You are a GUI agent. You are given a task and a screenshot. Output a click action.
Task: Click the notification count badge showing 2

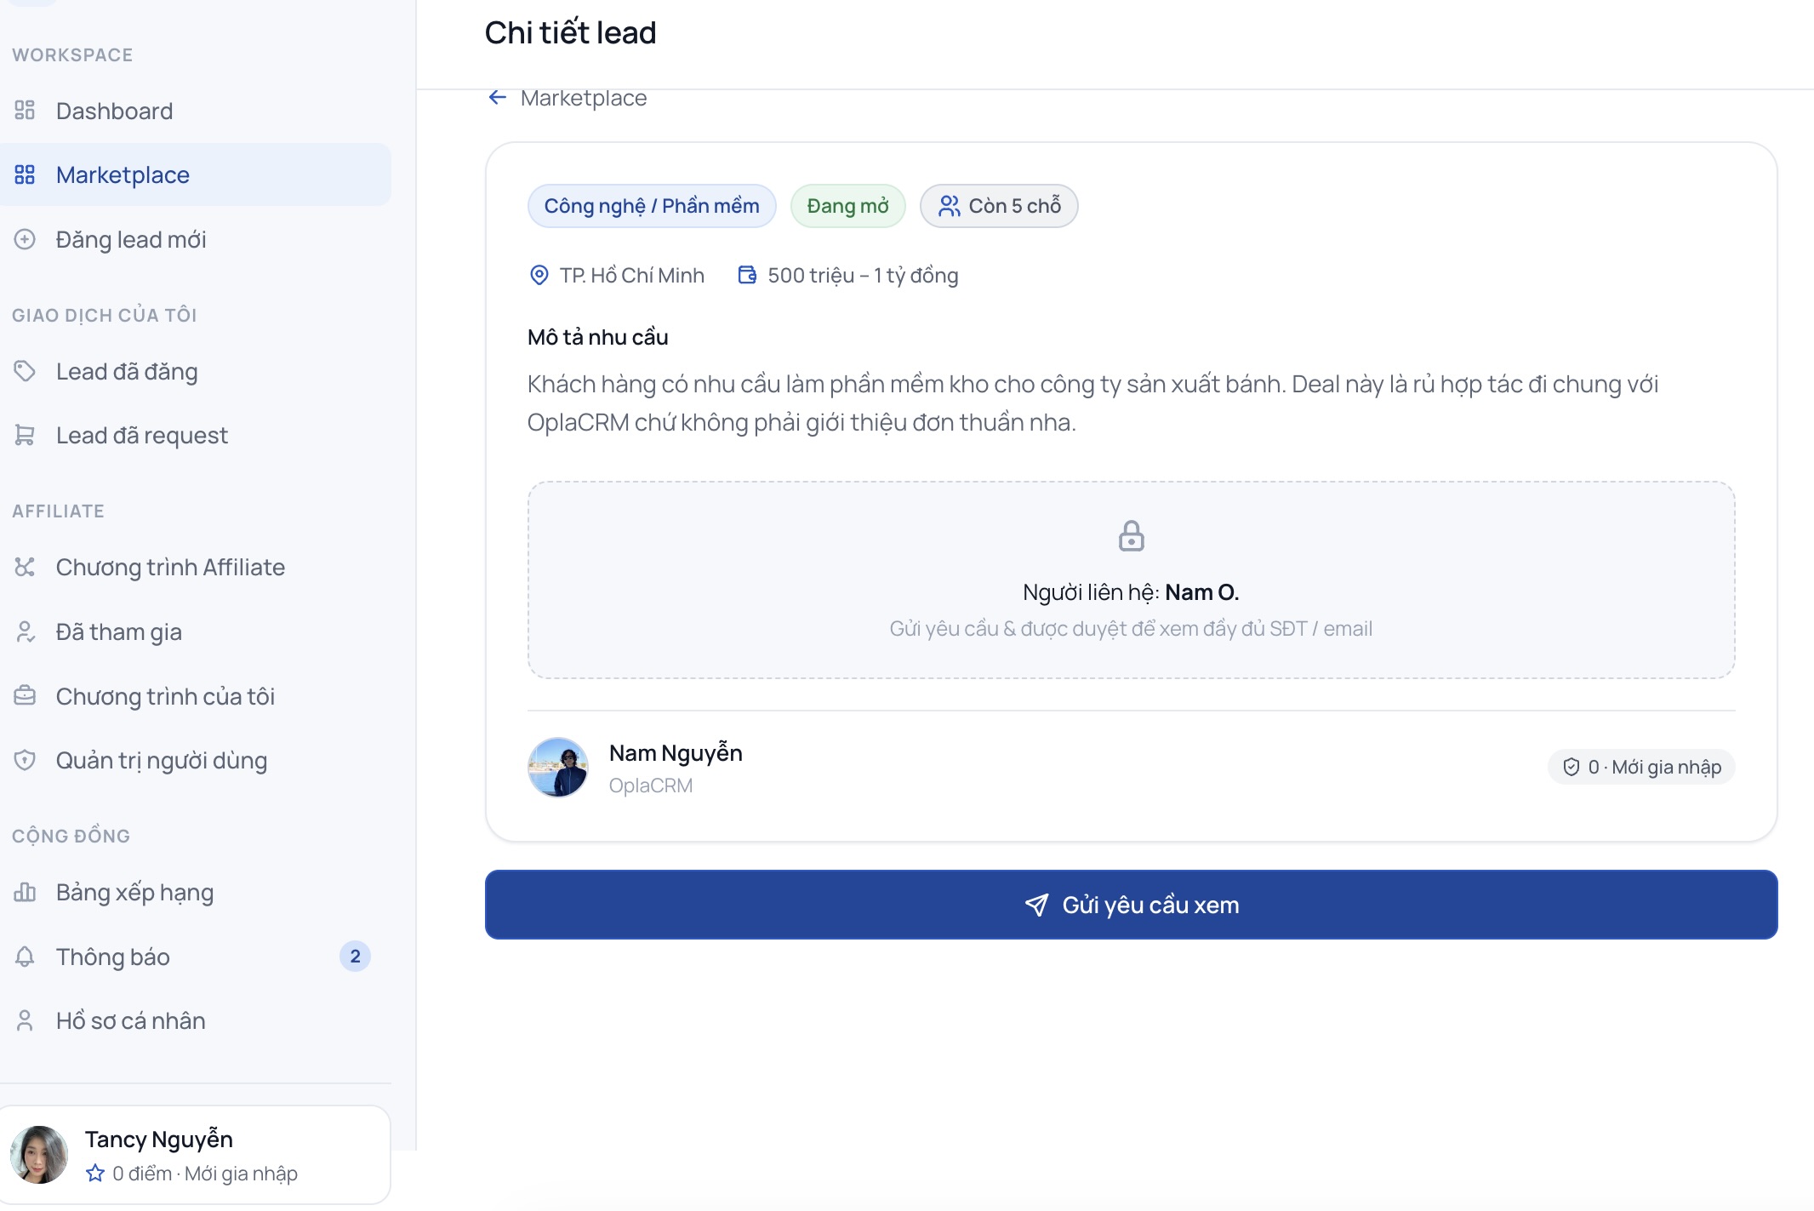tap(355, 957)
